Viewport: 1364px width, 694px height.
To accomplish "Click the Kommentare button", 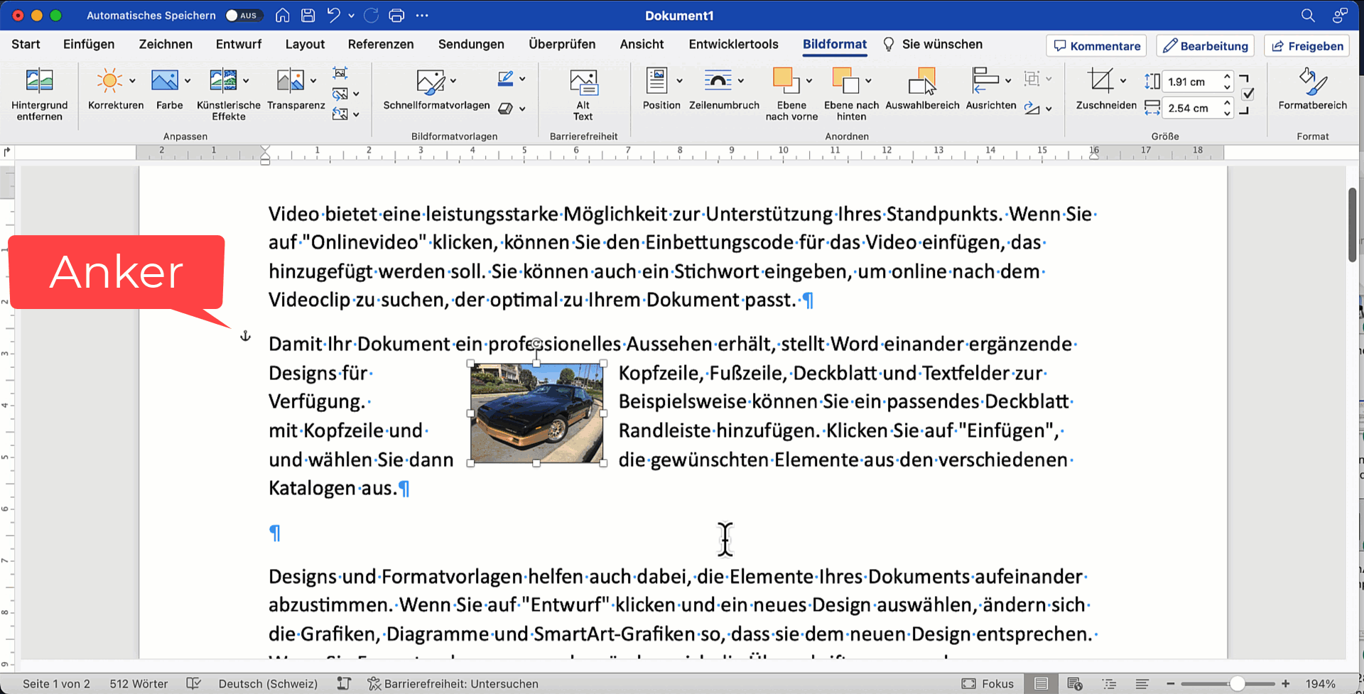I will [x=1096, y=45].
